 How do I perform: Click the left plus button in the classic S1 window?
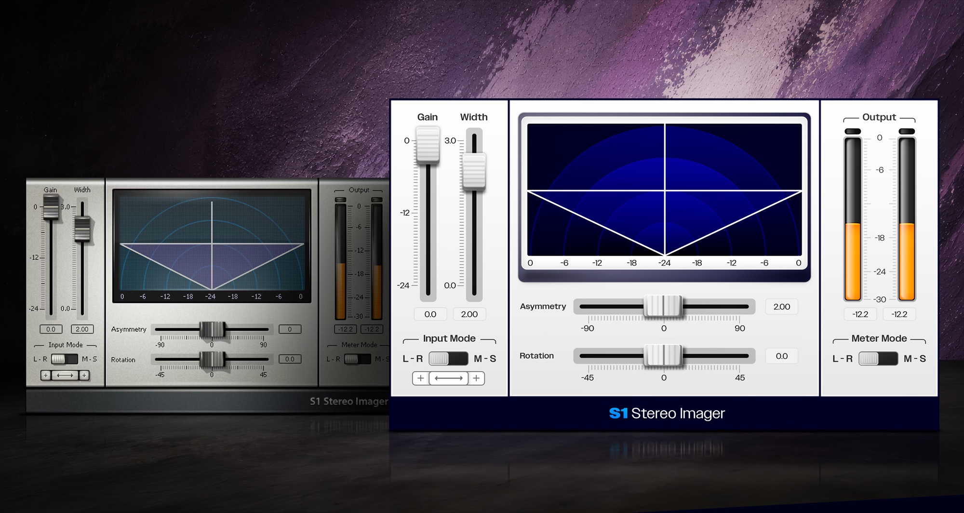[46, 375]
